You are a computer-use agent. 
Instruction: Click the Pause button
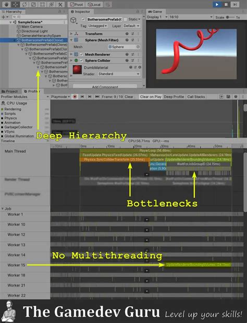pos(226,4)
